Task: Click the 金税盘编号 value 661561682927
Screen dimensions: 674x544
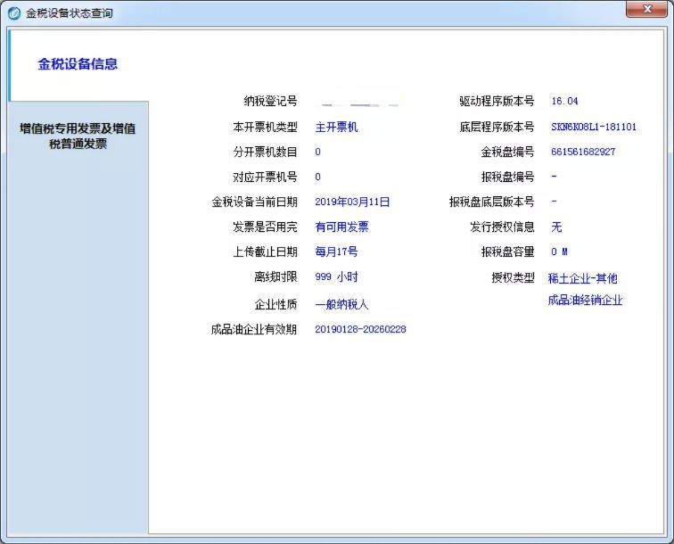Action: [583, 152]
